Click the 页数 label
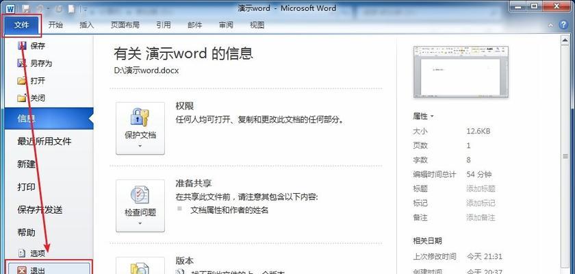 click(x=420, y=145)
